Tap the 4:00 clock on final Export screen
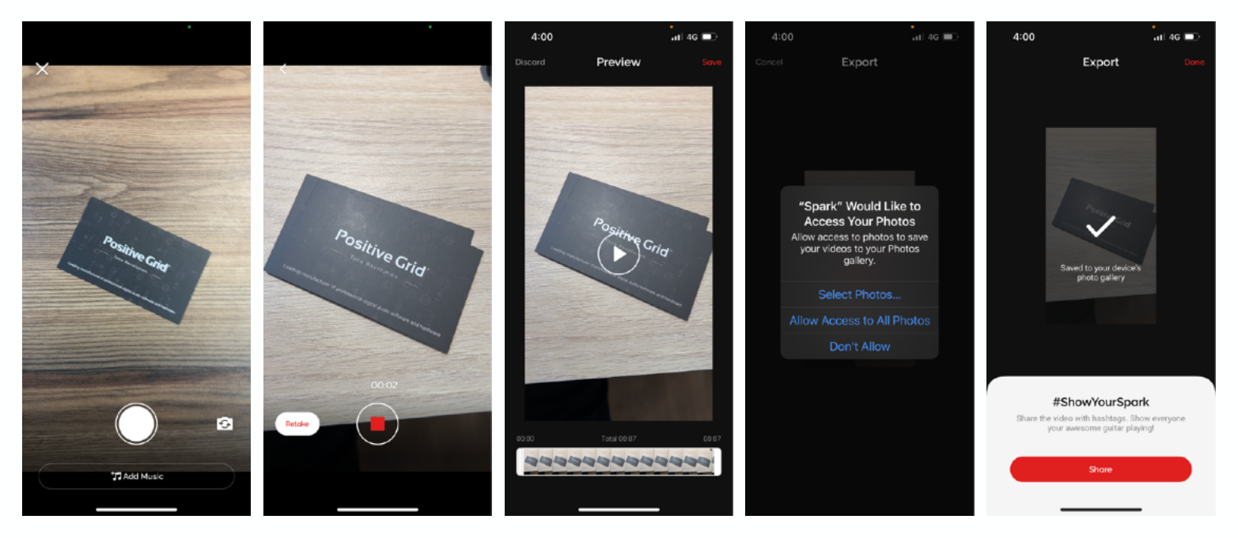1238x538 pixels. 1024,37
